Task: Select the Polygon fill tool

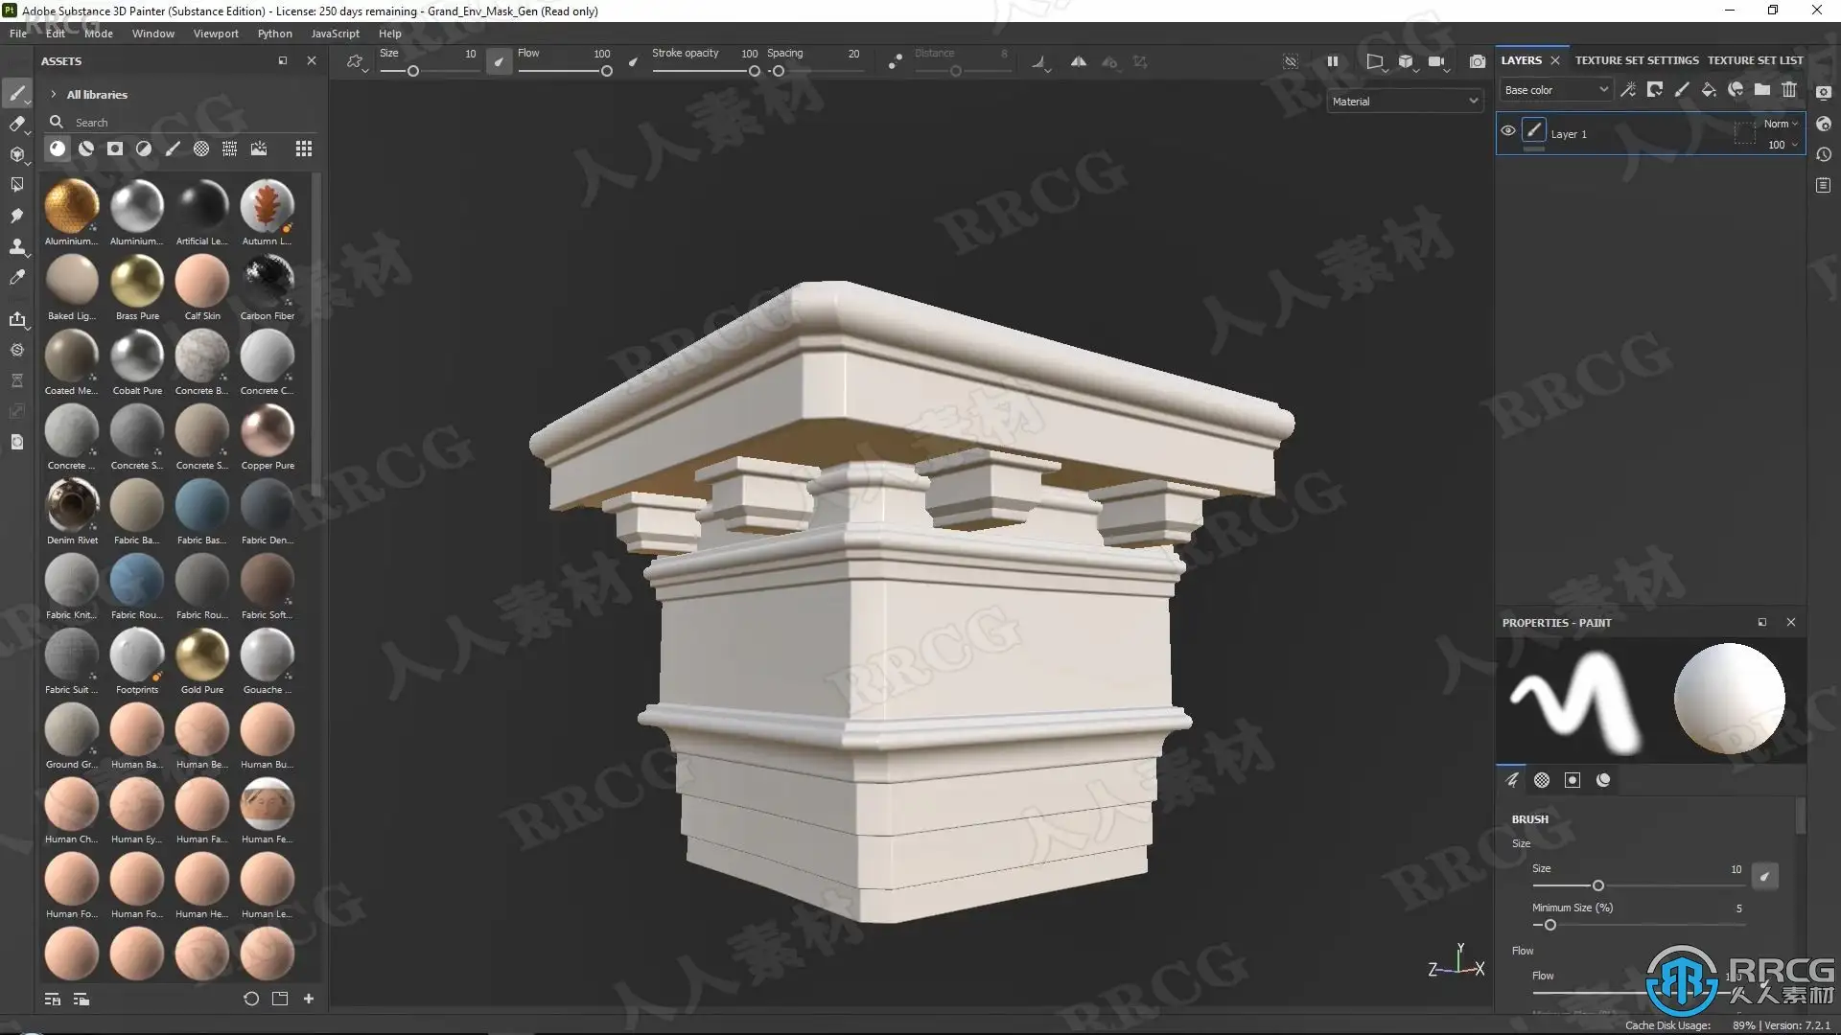Action: tap(16, 185)
